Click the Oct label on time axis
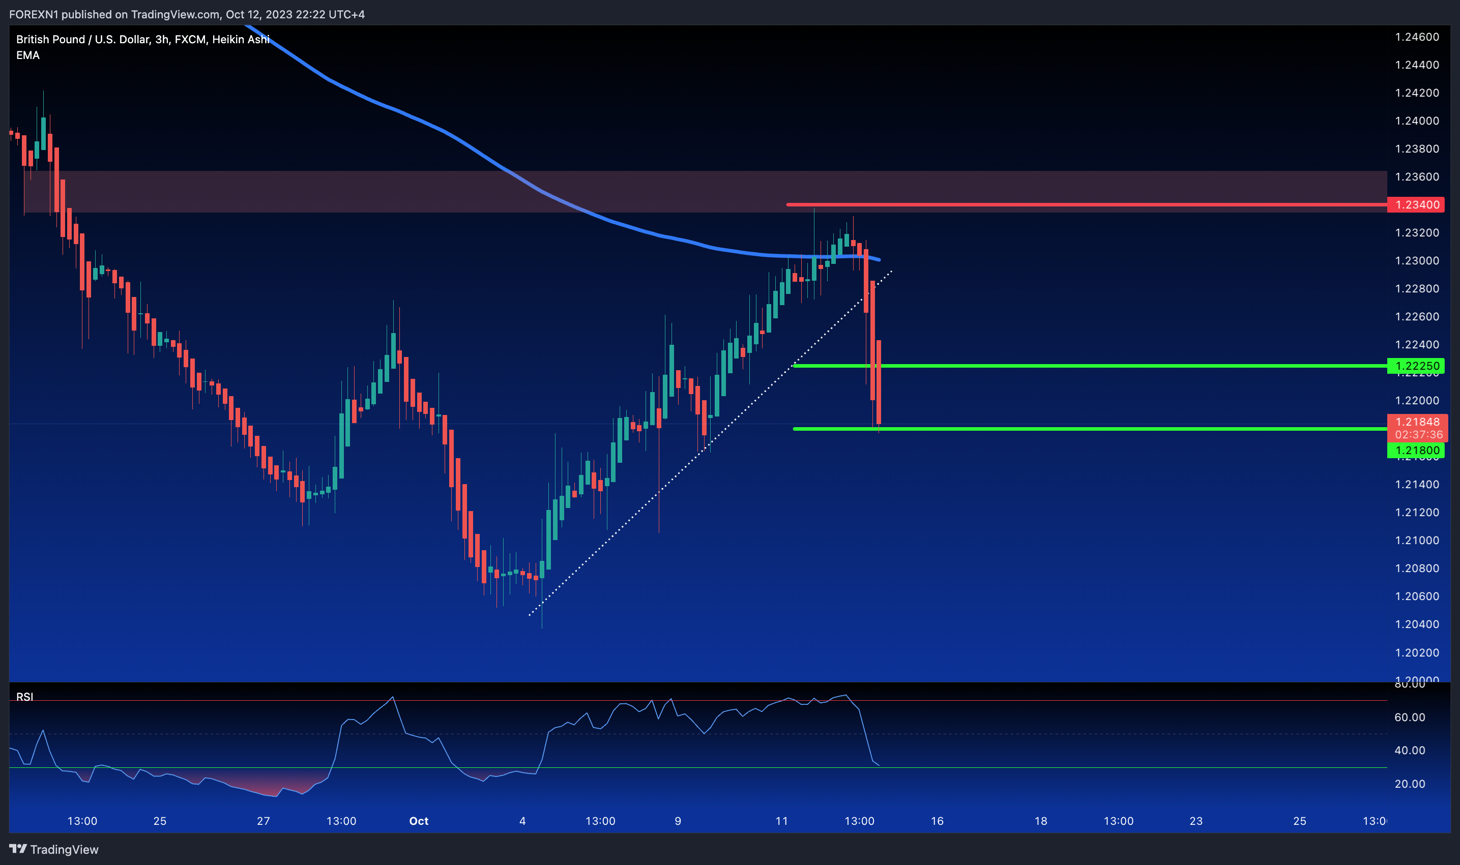The width and height of the screenshot is (1460, 865). pyautogui.click(x=419, y=821)
